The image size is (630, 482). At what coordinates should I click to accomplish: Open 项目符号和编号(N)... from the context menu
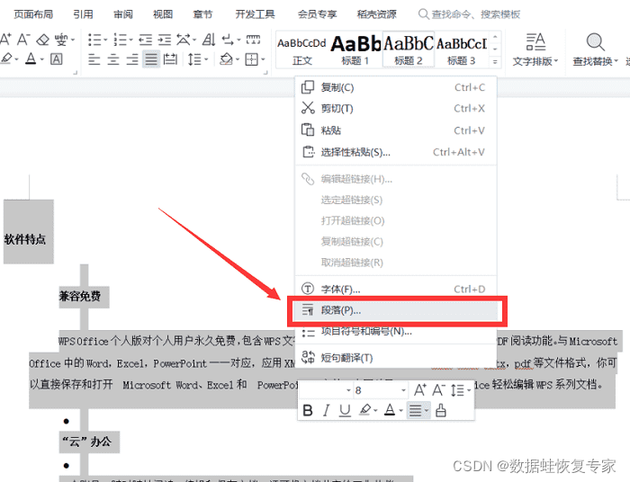pos(396,332)
